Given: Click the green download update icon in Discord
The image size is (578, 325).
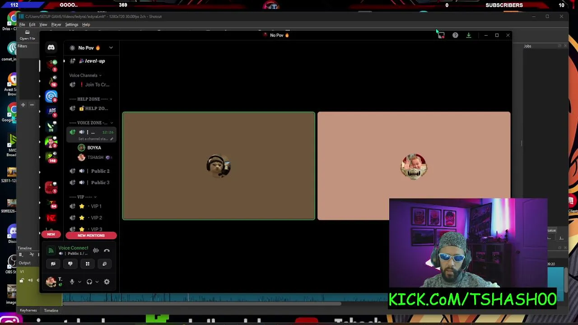Looking at the screenshot, I should click(x=469, y=35).
